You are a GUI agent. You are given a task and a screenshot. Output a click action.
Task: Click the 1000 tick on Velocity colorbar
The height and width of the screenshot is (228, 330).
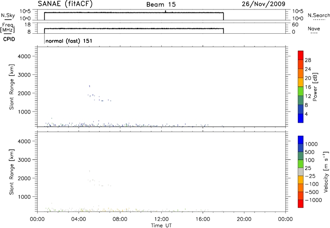(x=311, y=144)
